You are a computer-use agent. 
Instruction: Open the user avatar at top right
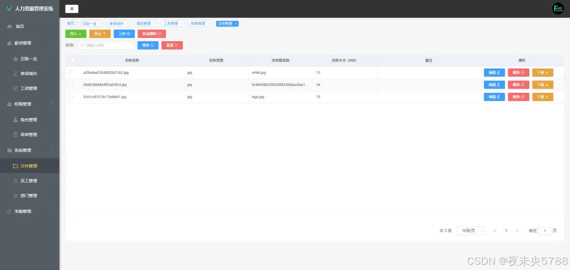[558, 9]
